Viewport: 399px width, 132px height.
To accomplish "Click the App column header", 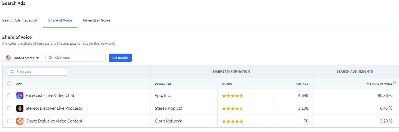I will (x=19, y=84).
